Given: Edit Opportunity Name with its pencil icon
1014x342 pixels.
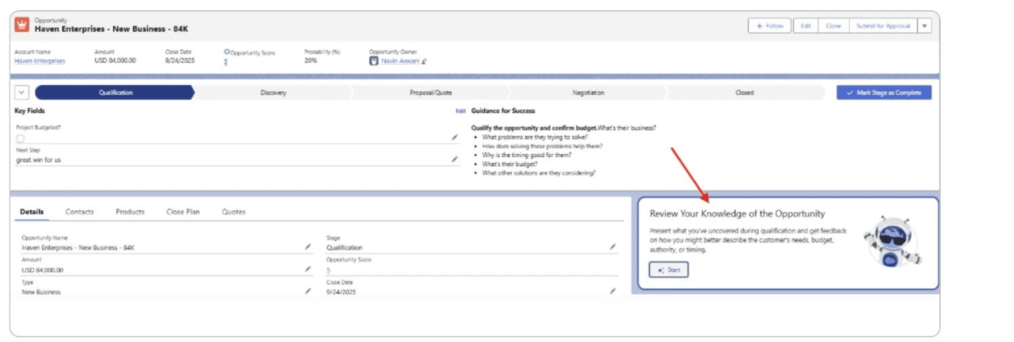Looking at the screenshot, I should coord(308,247).
